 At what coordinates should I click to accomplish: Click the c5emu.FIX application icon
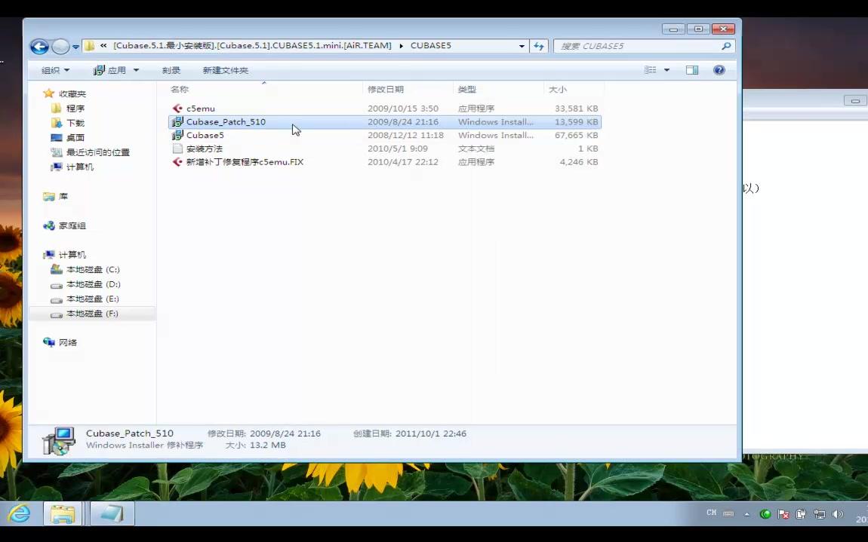tap(177, 162)
